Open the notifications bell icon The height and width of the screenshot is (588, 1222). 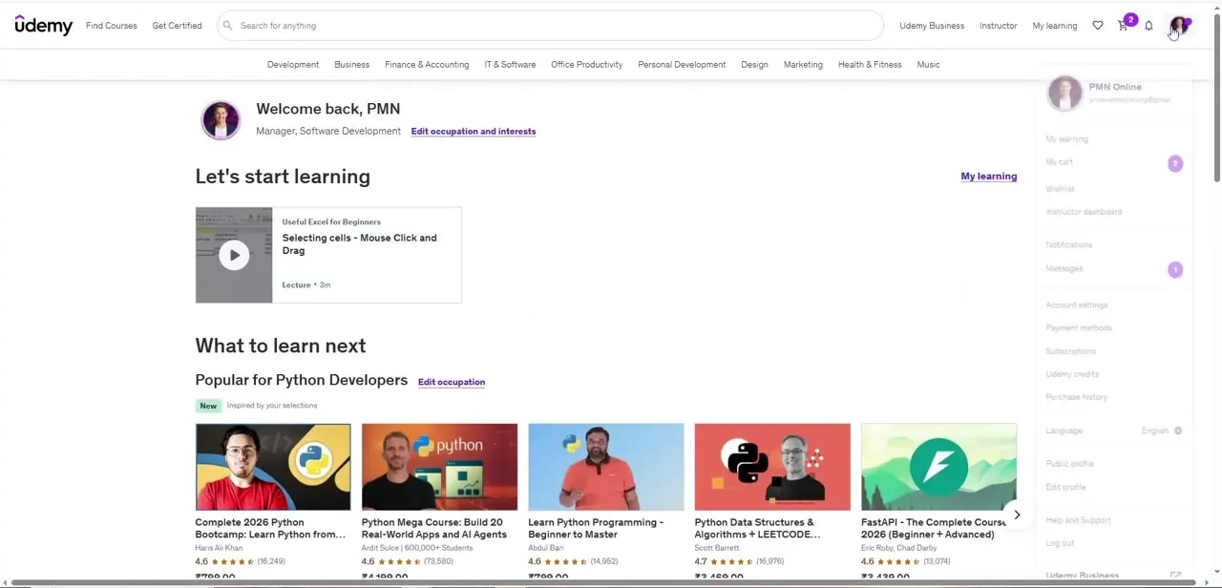point(1149,26)
